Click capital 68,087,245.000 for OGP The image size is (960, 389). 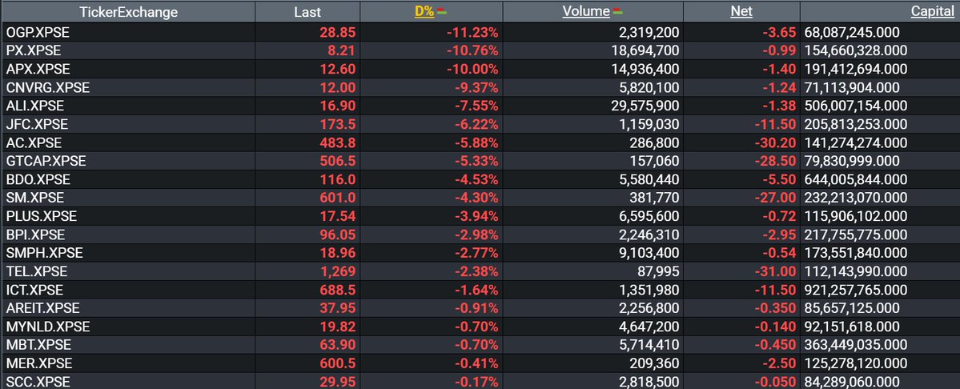click(852, 32)
